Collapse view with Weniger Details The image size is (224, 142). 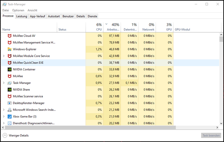coord(16,135)
